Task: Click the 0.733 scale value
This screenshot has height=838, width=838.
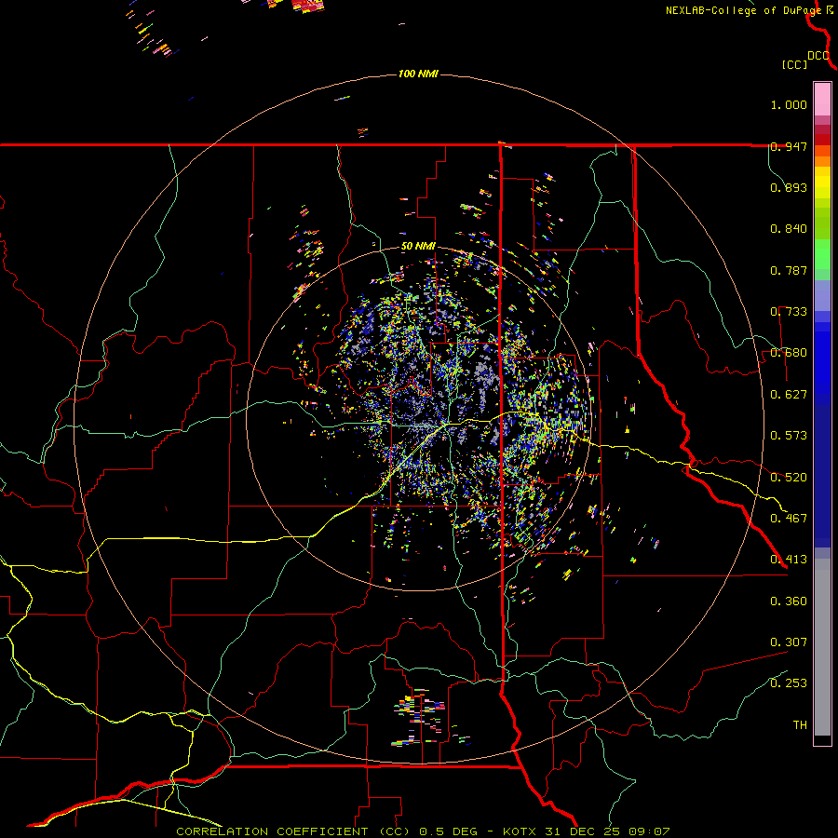Action: tap(789, 312)
